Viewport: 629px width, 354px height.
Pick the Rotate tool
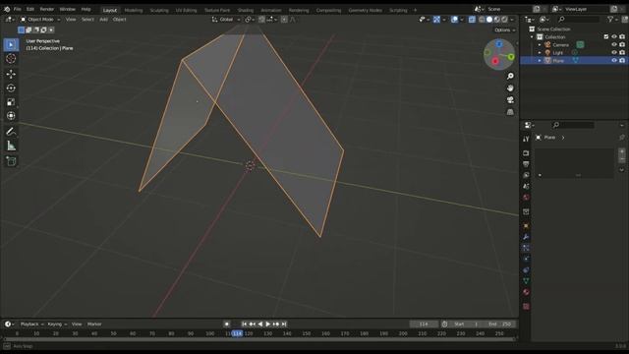(11, 88)
